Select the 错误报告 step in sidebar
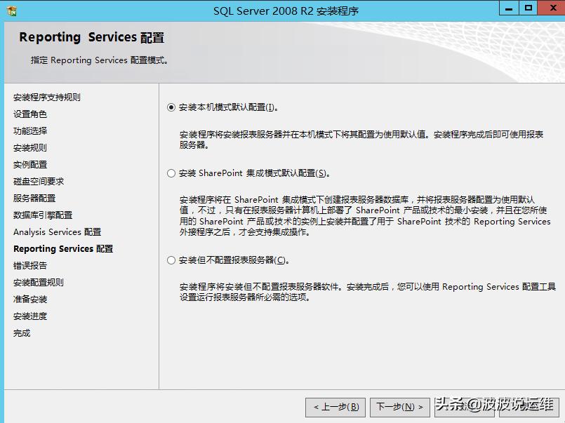Screen dimensions: 565x423 point(32,265)
